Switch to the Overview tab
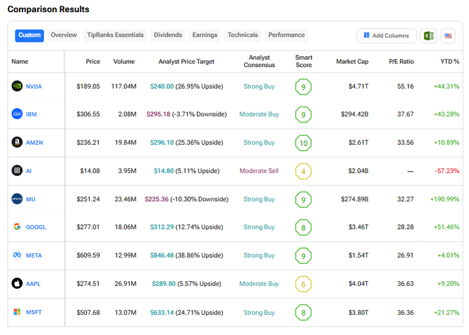Viewport: 469px width, 335px height. coord(64,35)
